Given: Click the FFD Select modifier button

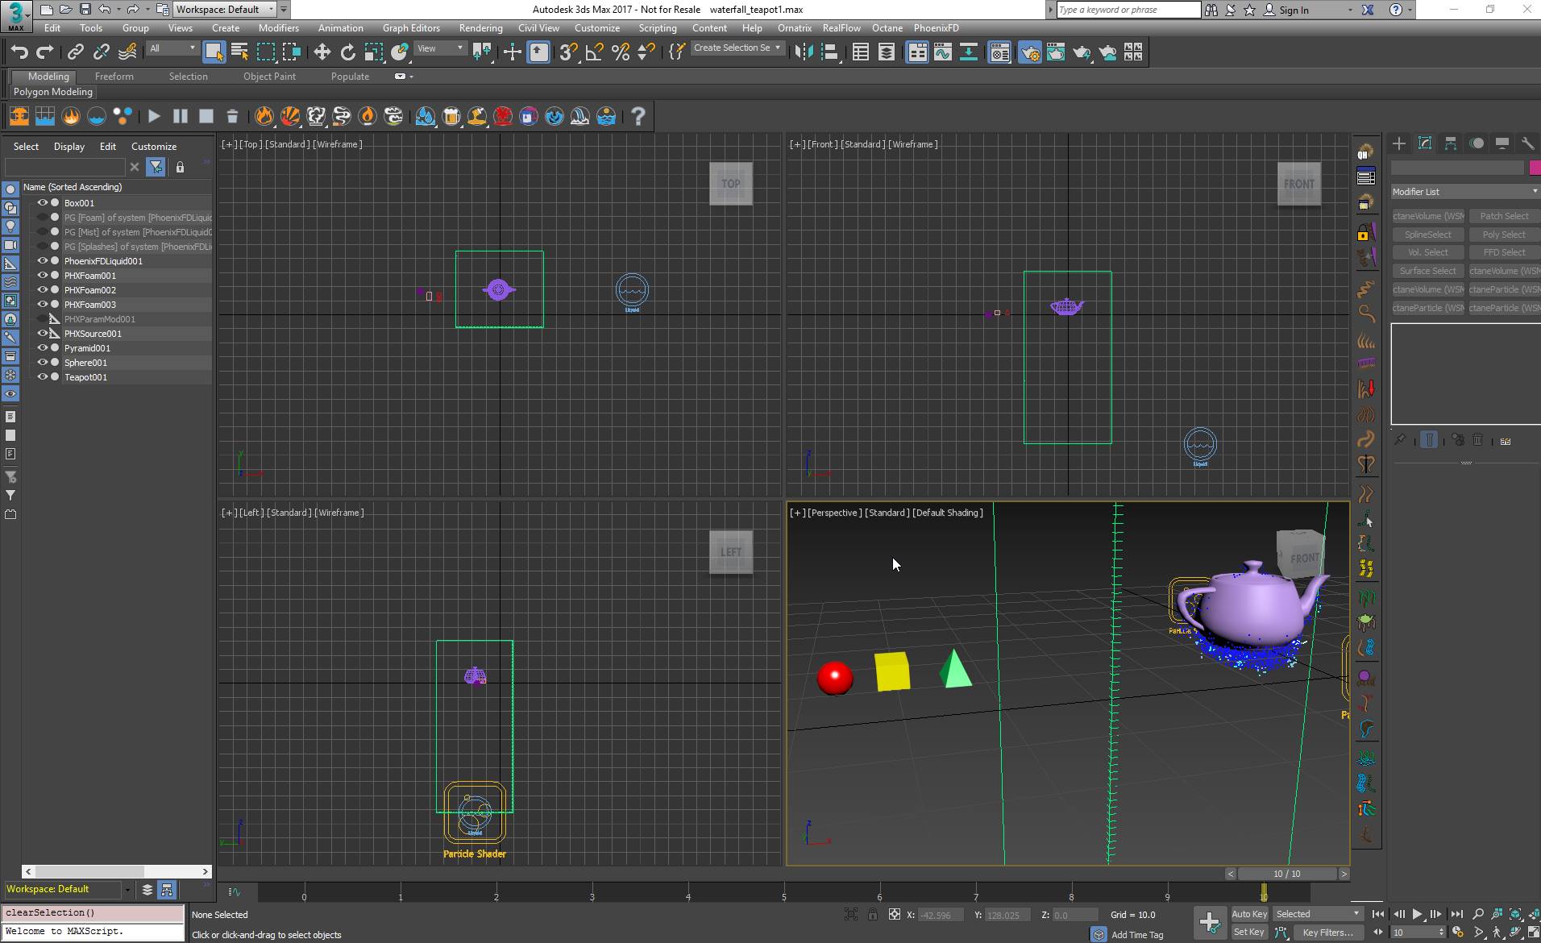Looking at the screenshot, I should pyautogui.click(x=1504, y=252).
